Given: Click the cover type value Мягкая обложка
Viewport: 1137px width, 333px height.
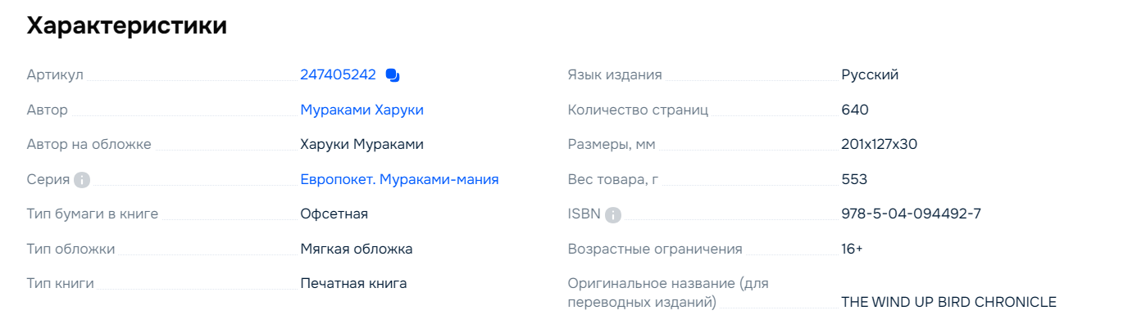Looking at the screenshot, I should [357, 249].
